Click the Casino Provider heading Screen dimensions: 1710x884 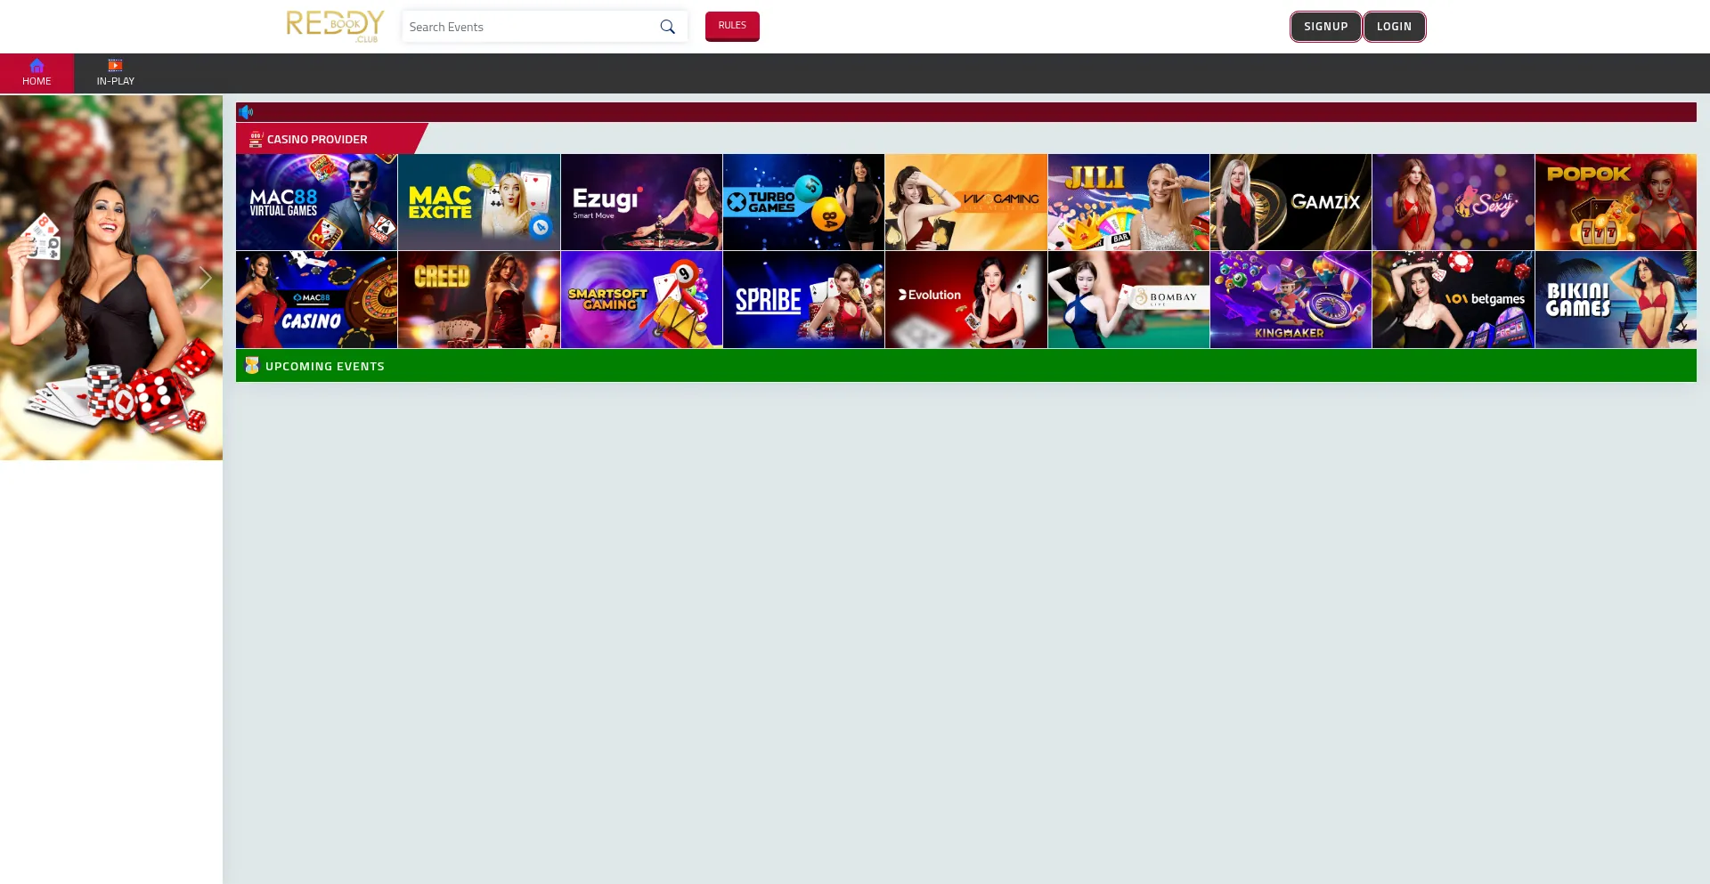(x=317, y=139)
